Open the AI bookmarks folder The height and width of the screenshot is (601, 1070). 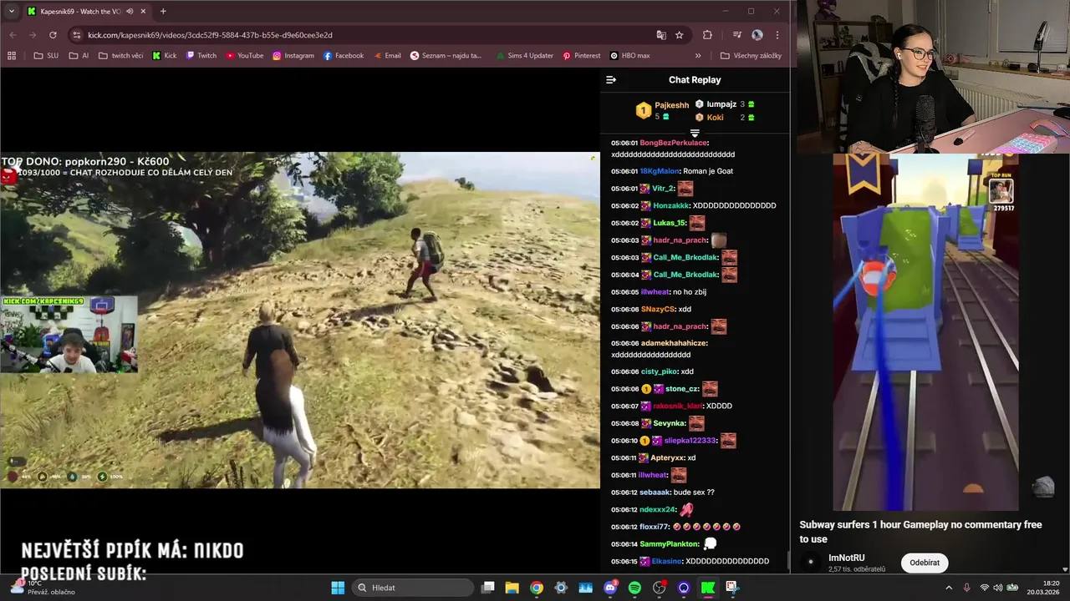[x=79, y=56]
